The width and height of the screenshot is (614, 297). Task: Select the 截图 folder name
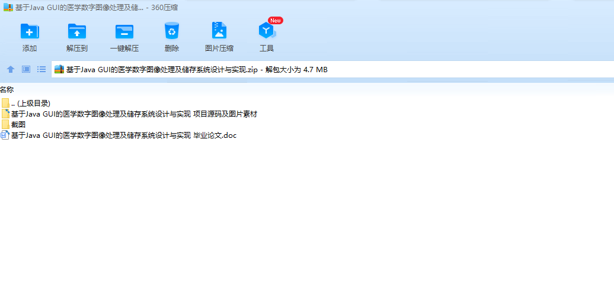(18, 125)
